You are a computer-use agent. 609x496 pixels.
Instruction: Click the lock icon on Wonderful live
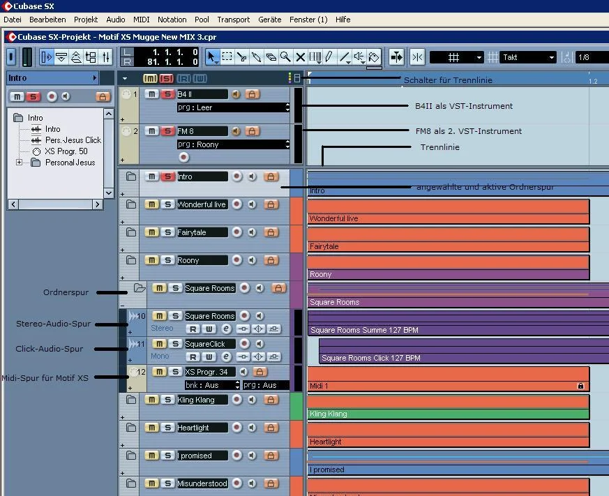point(270,204)
